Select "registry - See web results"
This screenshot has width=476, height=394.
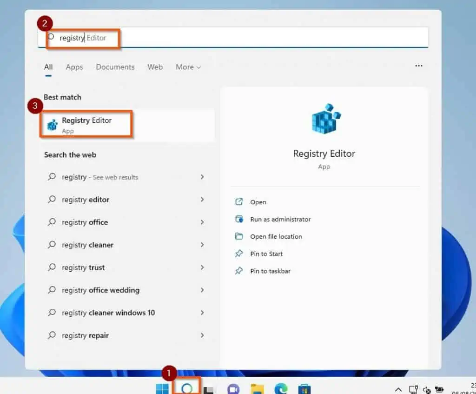pos(100,177)
